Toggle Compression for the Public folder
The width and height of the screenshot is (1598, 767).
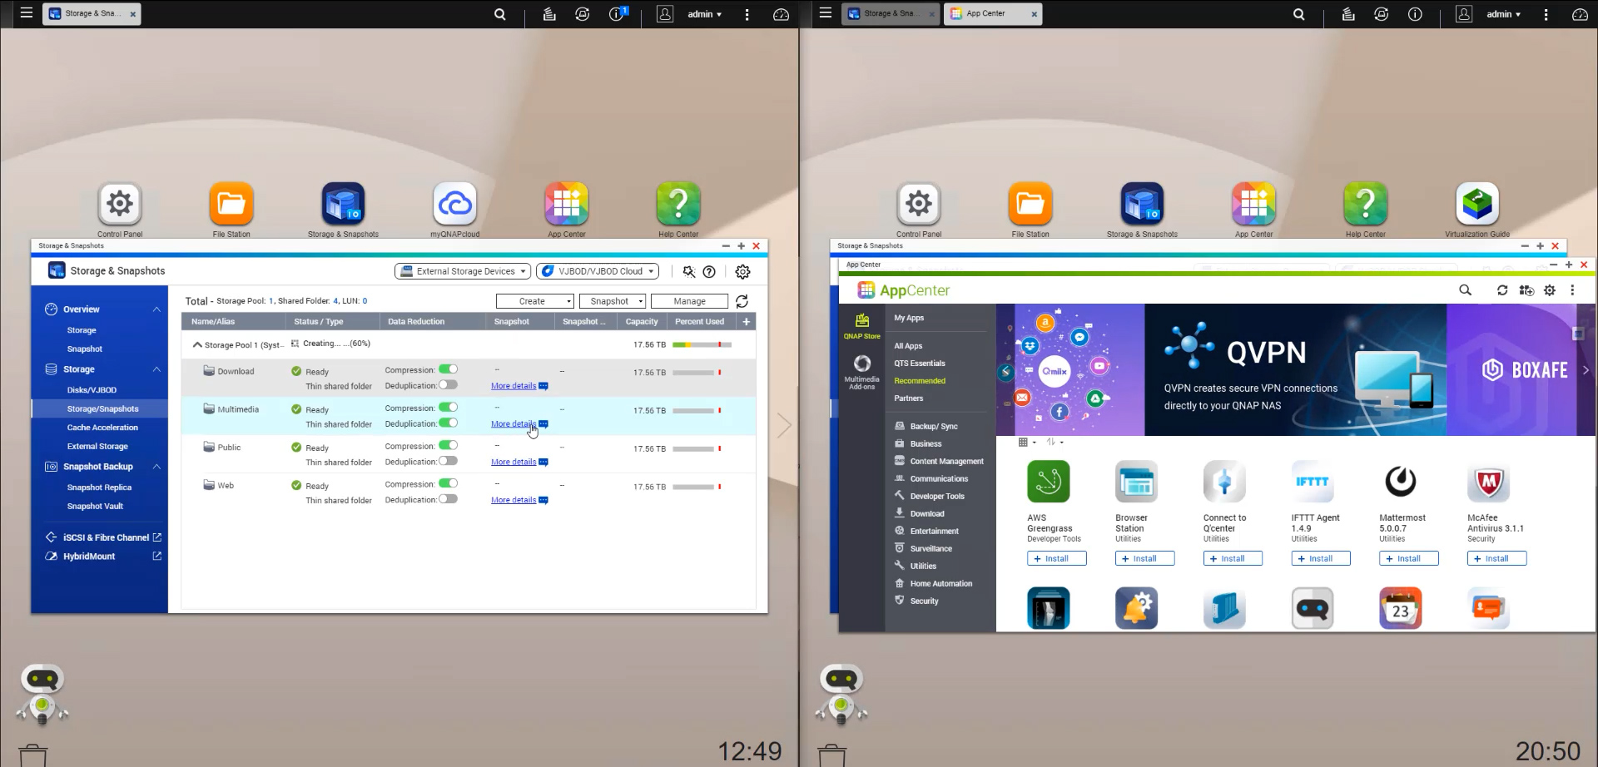pos(449,446)
